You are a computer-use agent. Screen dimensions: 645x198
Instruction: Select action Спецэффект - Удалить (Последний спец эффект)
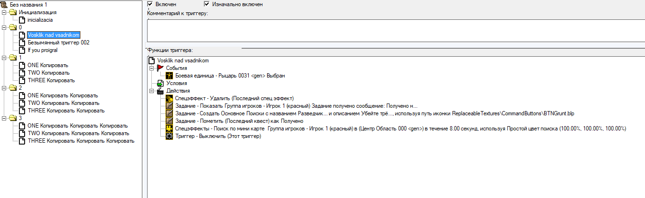point(235,98)
